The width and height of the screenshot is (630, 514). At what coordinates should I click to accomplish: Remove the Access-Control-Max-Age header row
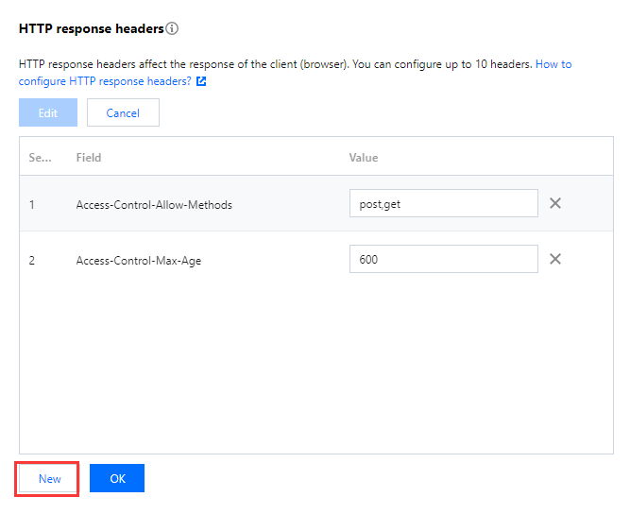point(555,259)
